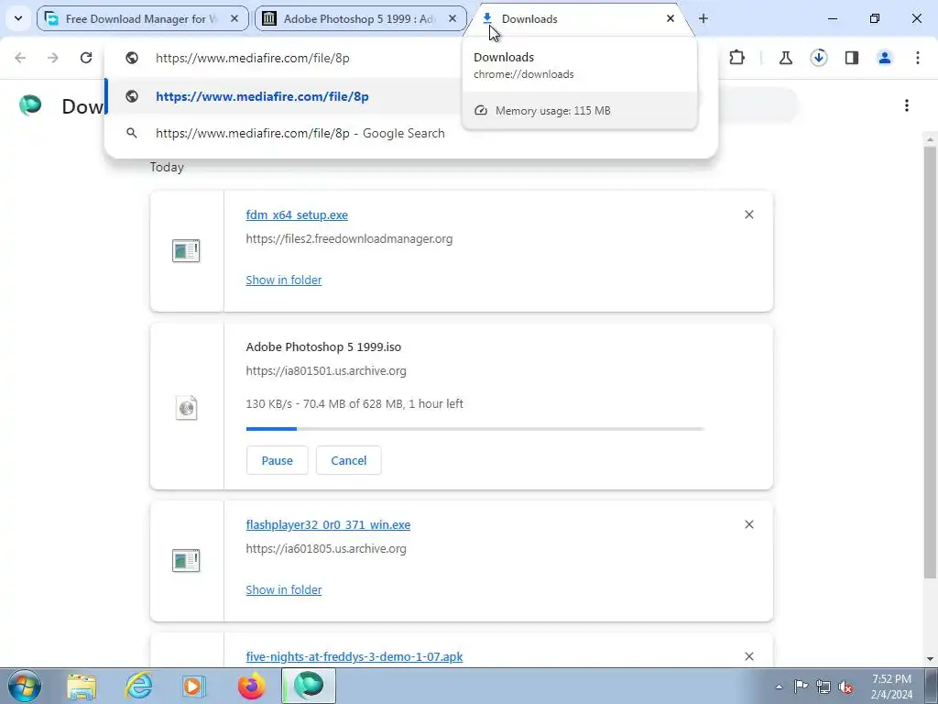Viewport: 938px width, 704px height.
Task: Click the https://ia601805.us.archive.org source text
Action: (326, 549)
